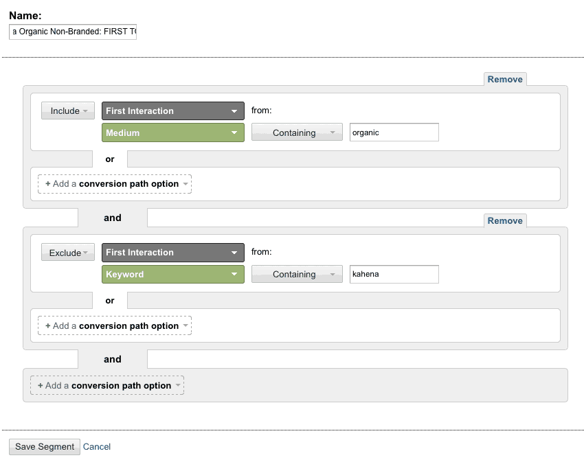Remove the first condition group
Viewport: 584px width, 460px height.
click(x=505, y=79)
